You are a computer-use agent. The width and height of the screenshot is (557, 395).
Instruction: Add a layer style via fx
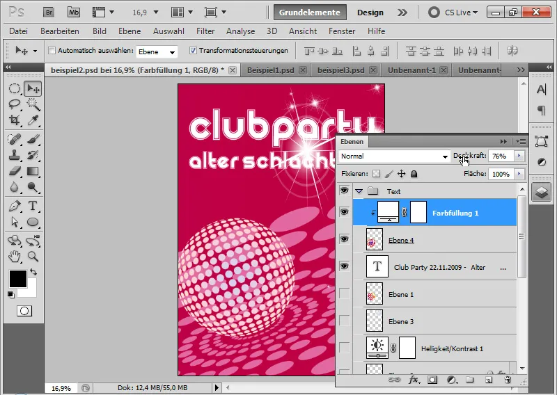tap(414, 380)
